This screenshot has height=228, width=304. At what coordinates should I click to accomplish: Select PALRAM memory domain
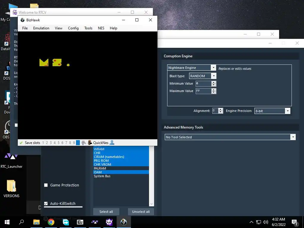[x=121, y=168]
